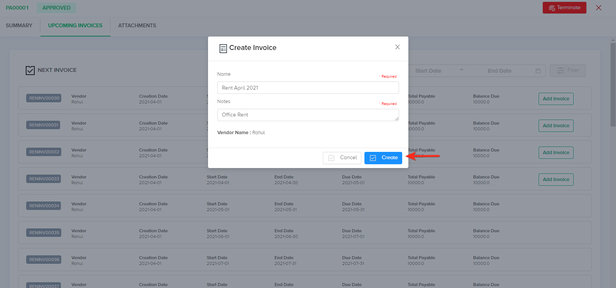Add invoice for RENINV00033
The image size is (616, 288).
[556, 180]
